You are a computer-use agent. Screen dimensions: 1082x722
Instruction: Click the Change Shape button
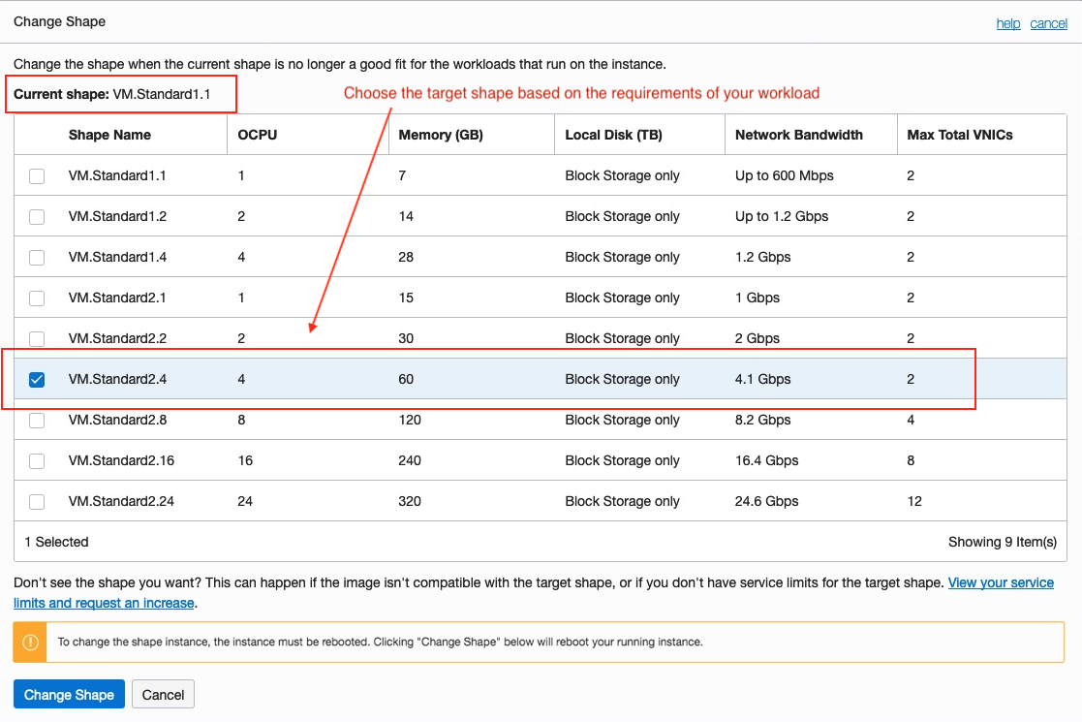tap(68, 694)
